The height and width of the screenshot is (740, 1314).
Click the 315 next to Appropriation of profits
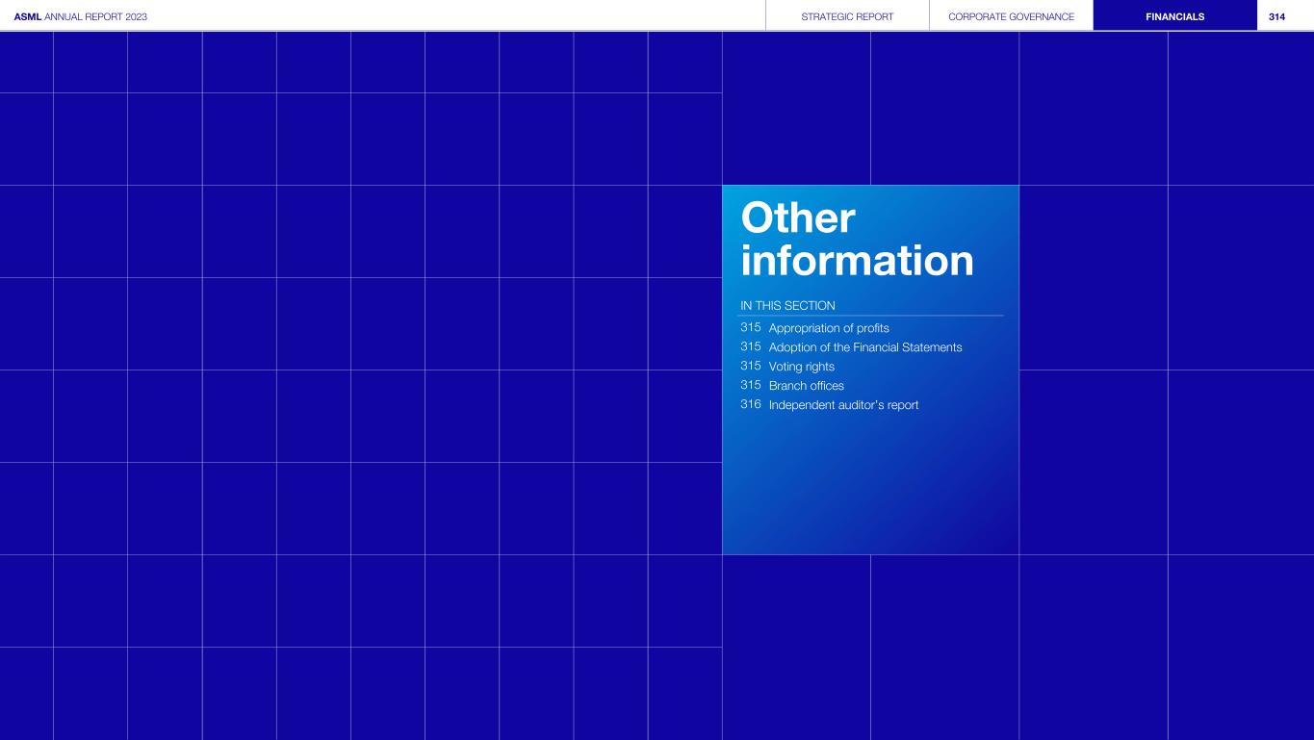pyautogui.click(x=751, y=328)
